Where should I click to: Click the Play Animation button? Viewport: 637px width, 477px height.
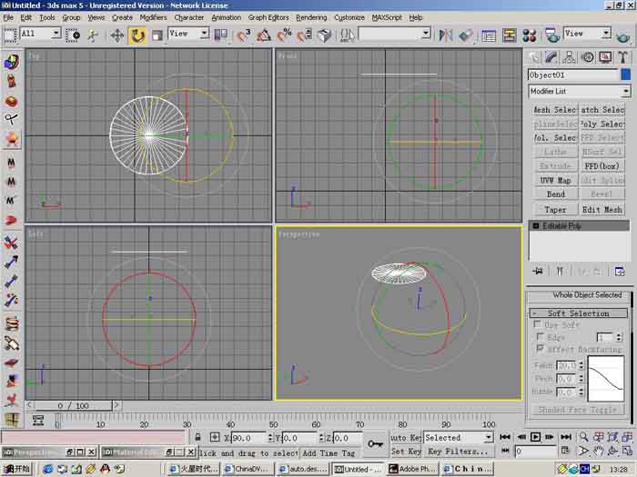535,437
